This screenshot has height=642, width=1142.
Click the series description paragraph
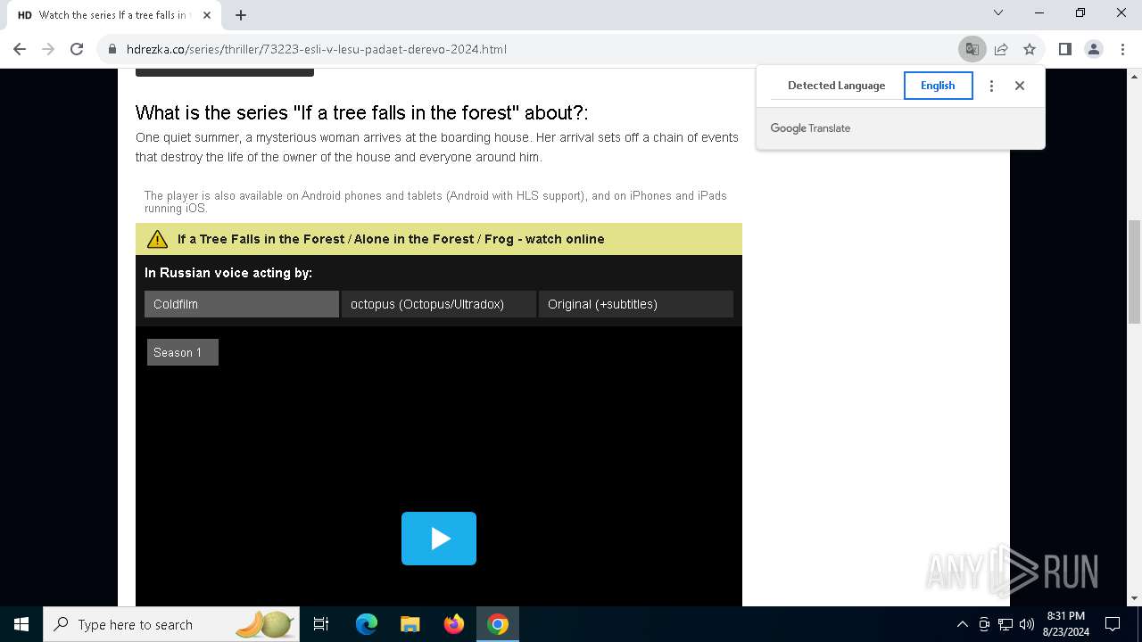(437, 147)
